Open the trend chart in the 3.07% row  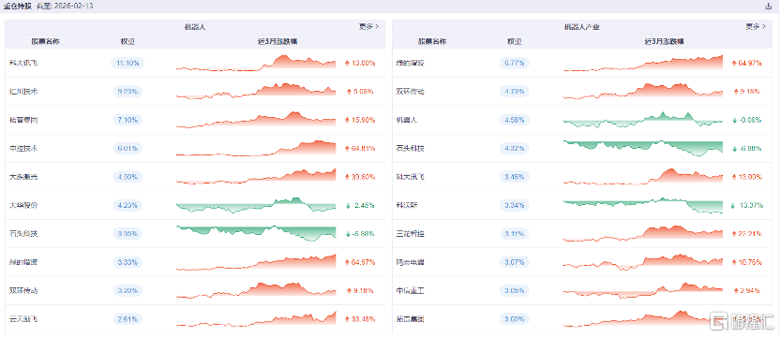[x=643, y=262]
